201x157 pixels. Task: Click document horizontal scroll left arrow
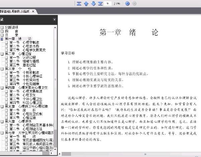(60, 154)
